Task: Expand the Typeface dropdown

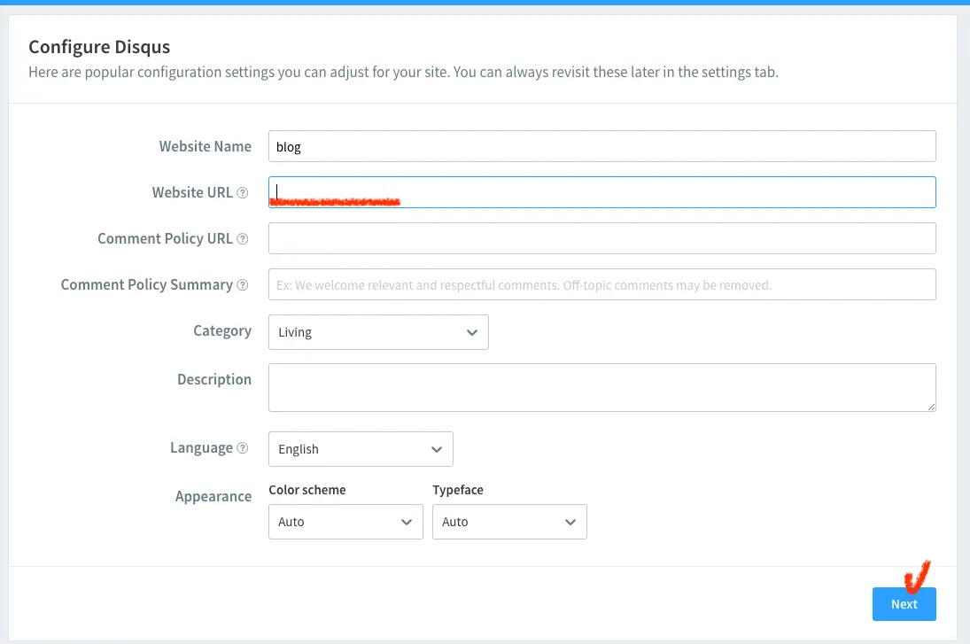Action: pyautogui.click(x=509, y=522)
